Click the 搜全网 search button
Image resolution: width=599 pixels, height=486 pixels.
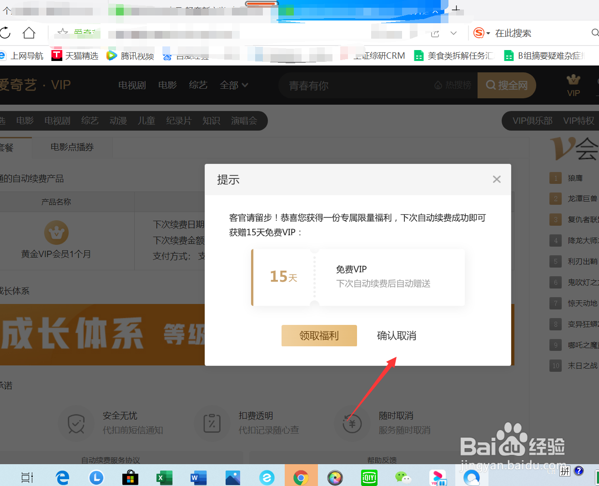pos(507,85)
